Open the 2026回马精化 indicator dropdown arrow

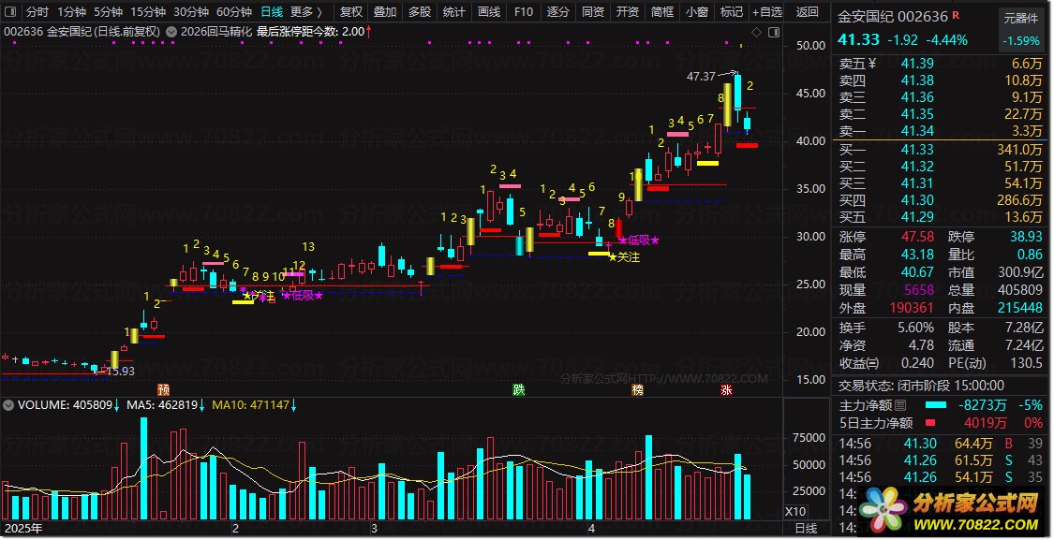171,32
